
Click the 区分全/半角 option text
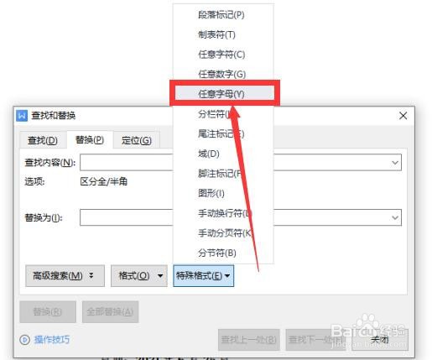pos(104,181)
